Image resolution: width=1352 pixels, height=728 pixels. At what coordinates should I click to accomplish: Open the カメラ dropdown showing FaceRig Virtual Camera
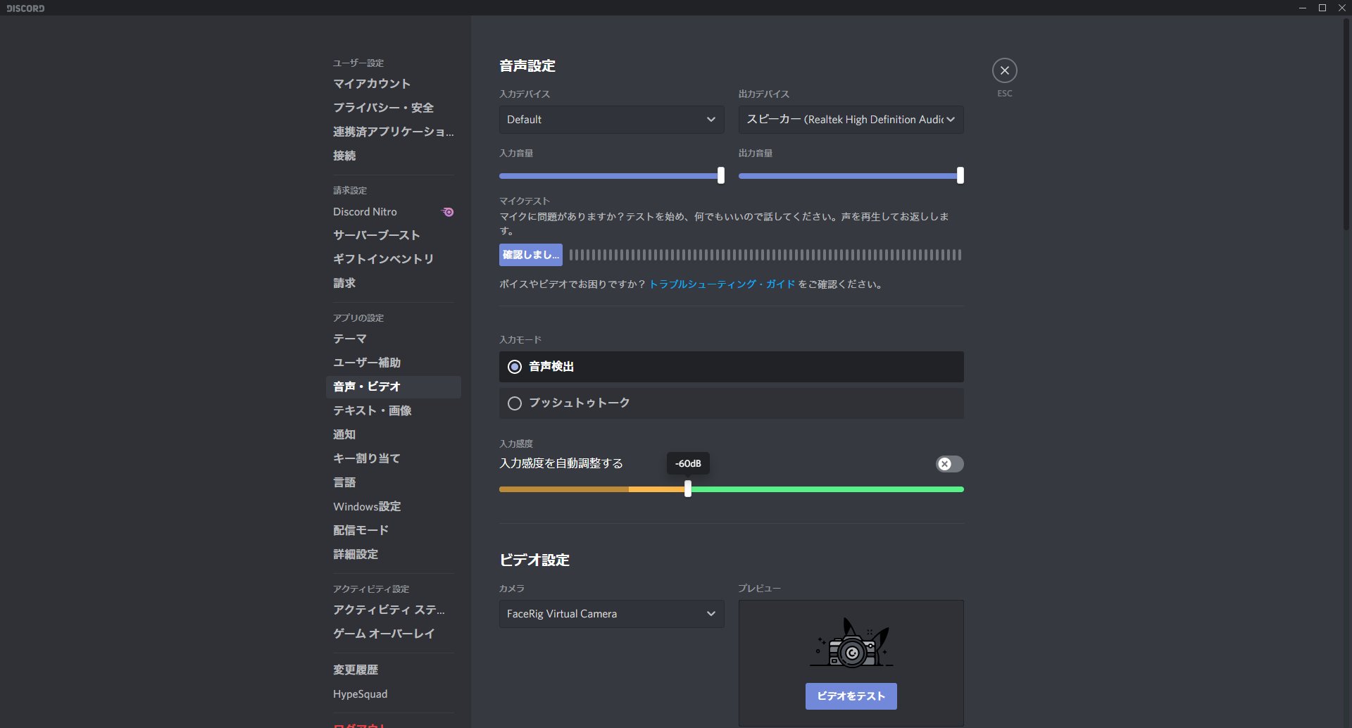tap(610, 613)
